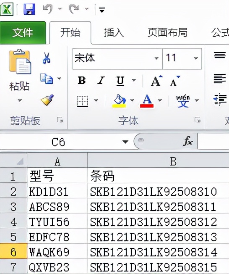Screen dimensions: 229x274
Task: Select cell SKB121D31LK92508315
Action: coord(158,267)
